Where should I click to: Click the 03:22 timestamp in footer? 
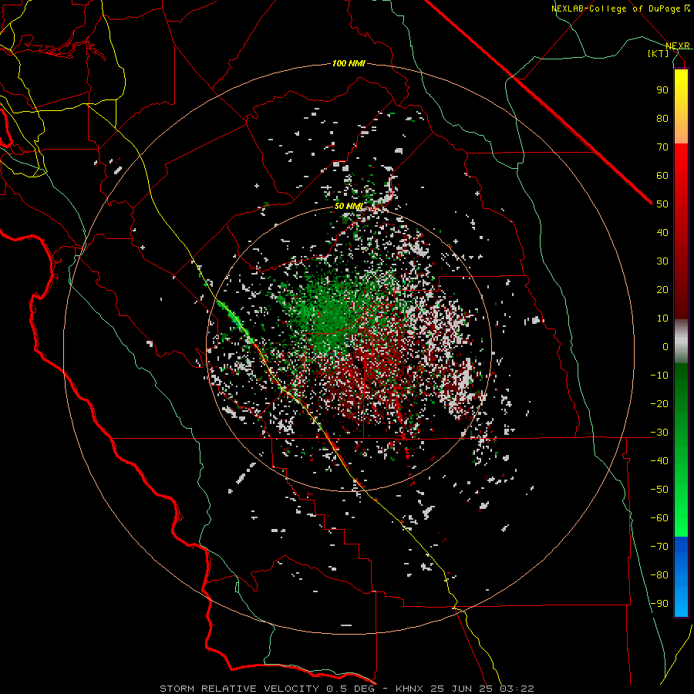(517, 689)
